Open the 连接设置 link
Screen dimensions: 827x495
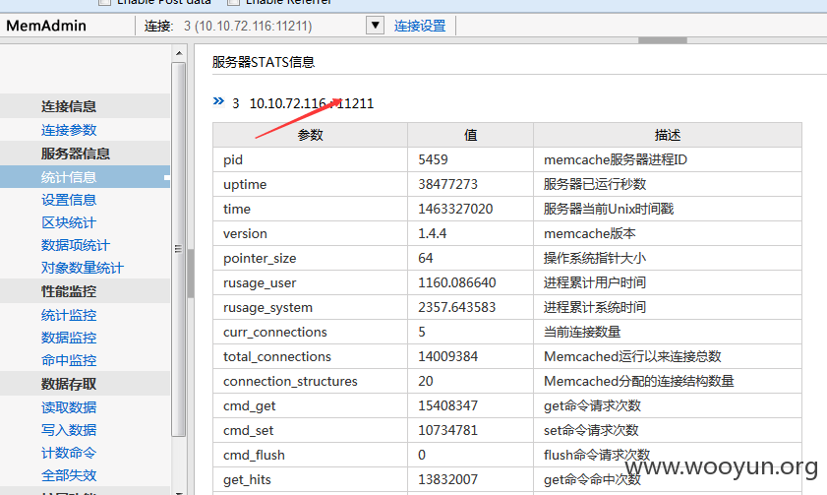click(x=420, y=26)
